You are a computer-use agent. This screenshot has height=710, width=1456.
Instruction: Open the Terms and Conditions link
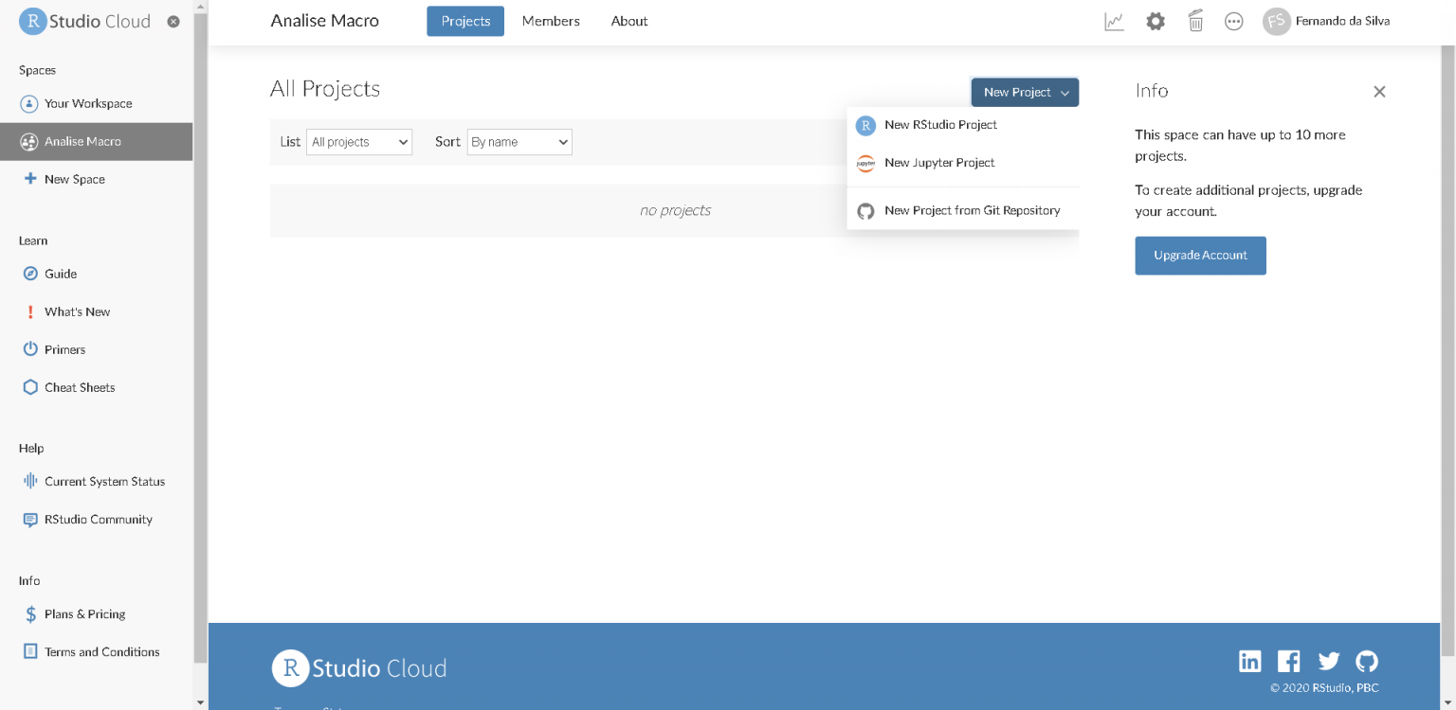click(x=101, y=651)
